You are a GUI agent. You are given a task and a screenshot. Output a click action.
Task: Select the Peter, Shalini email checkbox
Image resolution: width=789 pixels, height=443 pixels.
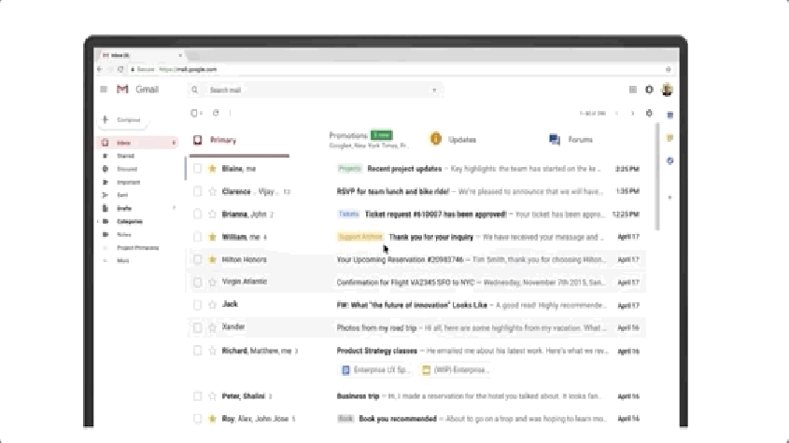pos(197,396)
